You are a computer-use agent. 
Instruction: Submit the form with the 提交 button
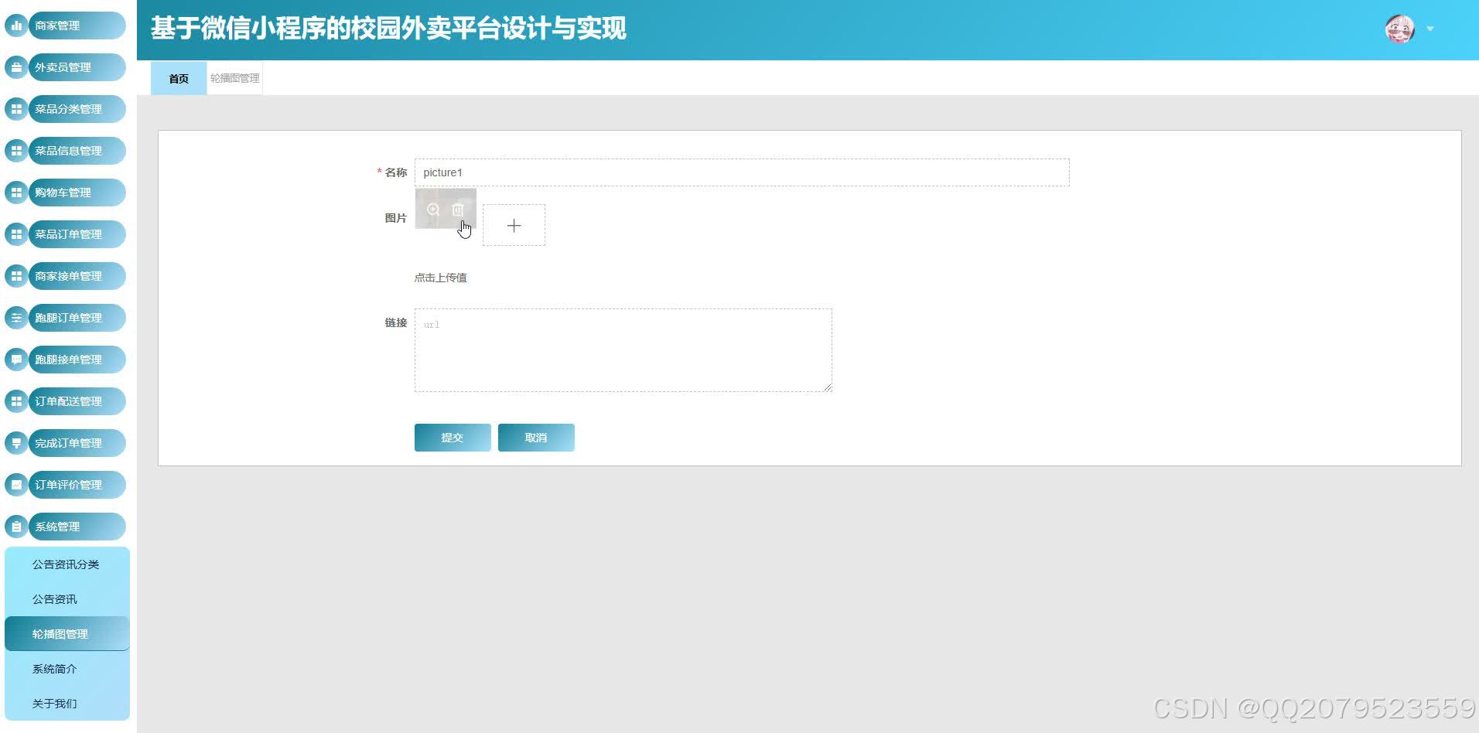click(x=453, y=437)
